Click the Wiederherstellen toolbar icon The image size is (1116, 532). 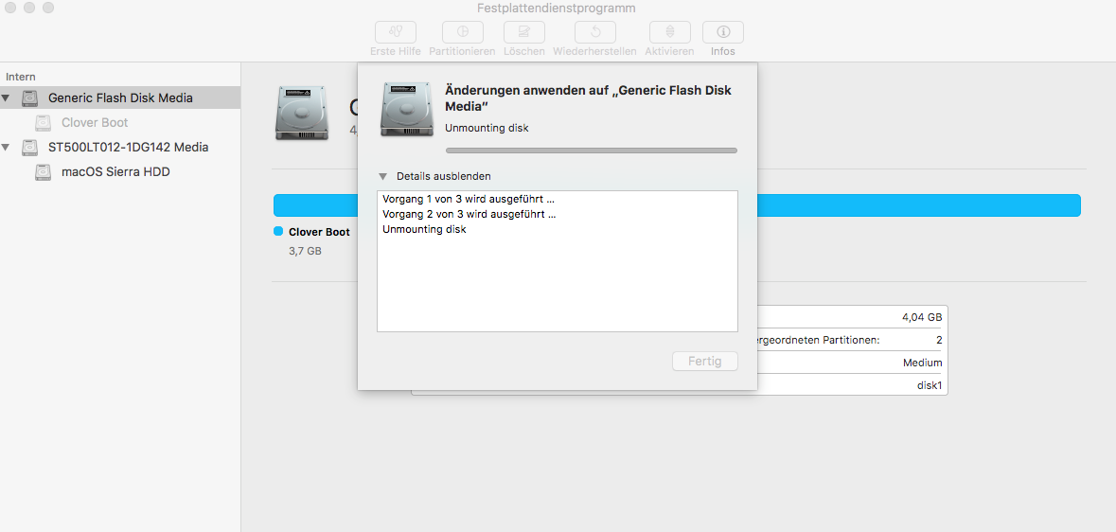[594, 32]
